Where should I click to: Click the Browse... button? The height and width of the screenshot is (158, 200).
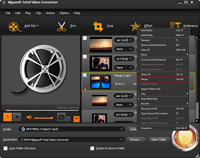[136, 140]
